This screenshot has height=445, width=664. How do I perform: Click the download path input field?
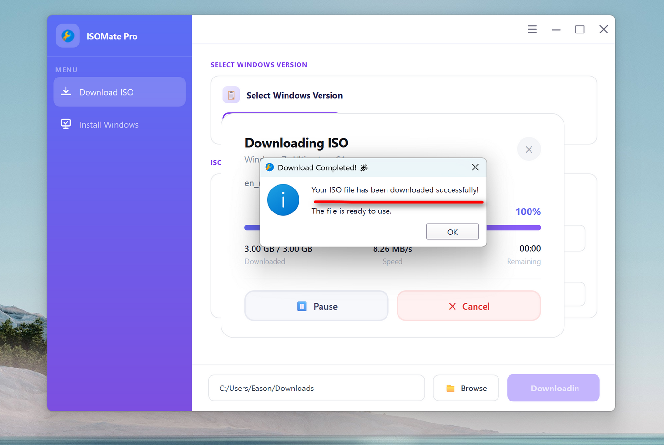pos(316,388)
